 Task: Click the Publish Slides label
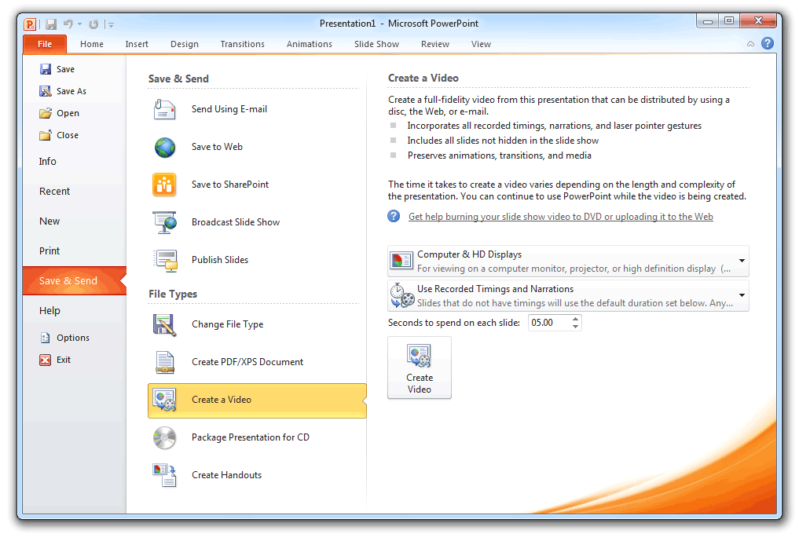click(x=220, y=260)
